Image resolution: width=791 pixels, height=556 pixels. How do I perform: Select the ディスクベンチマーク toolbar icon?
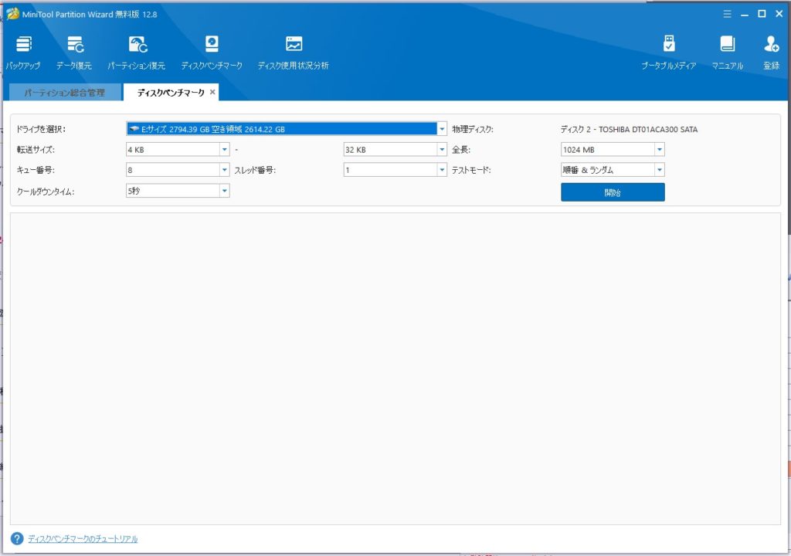(211, 44)
